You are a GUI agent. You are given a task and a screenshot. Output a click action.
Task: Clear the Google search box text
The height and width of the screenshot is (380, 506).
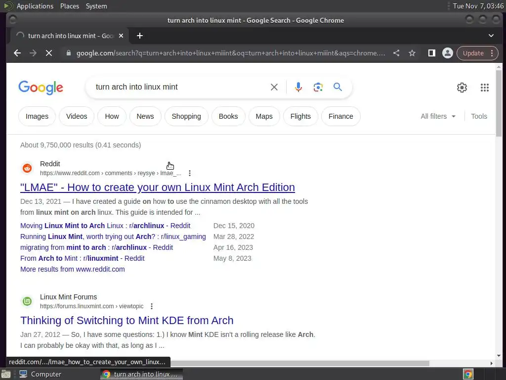tap(274, 87)
